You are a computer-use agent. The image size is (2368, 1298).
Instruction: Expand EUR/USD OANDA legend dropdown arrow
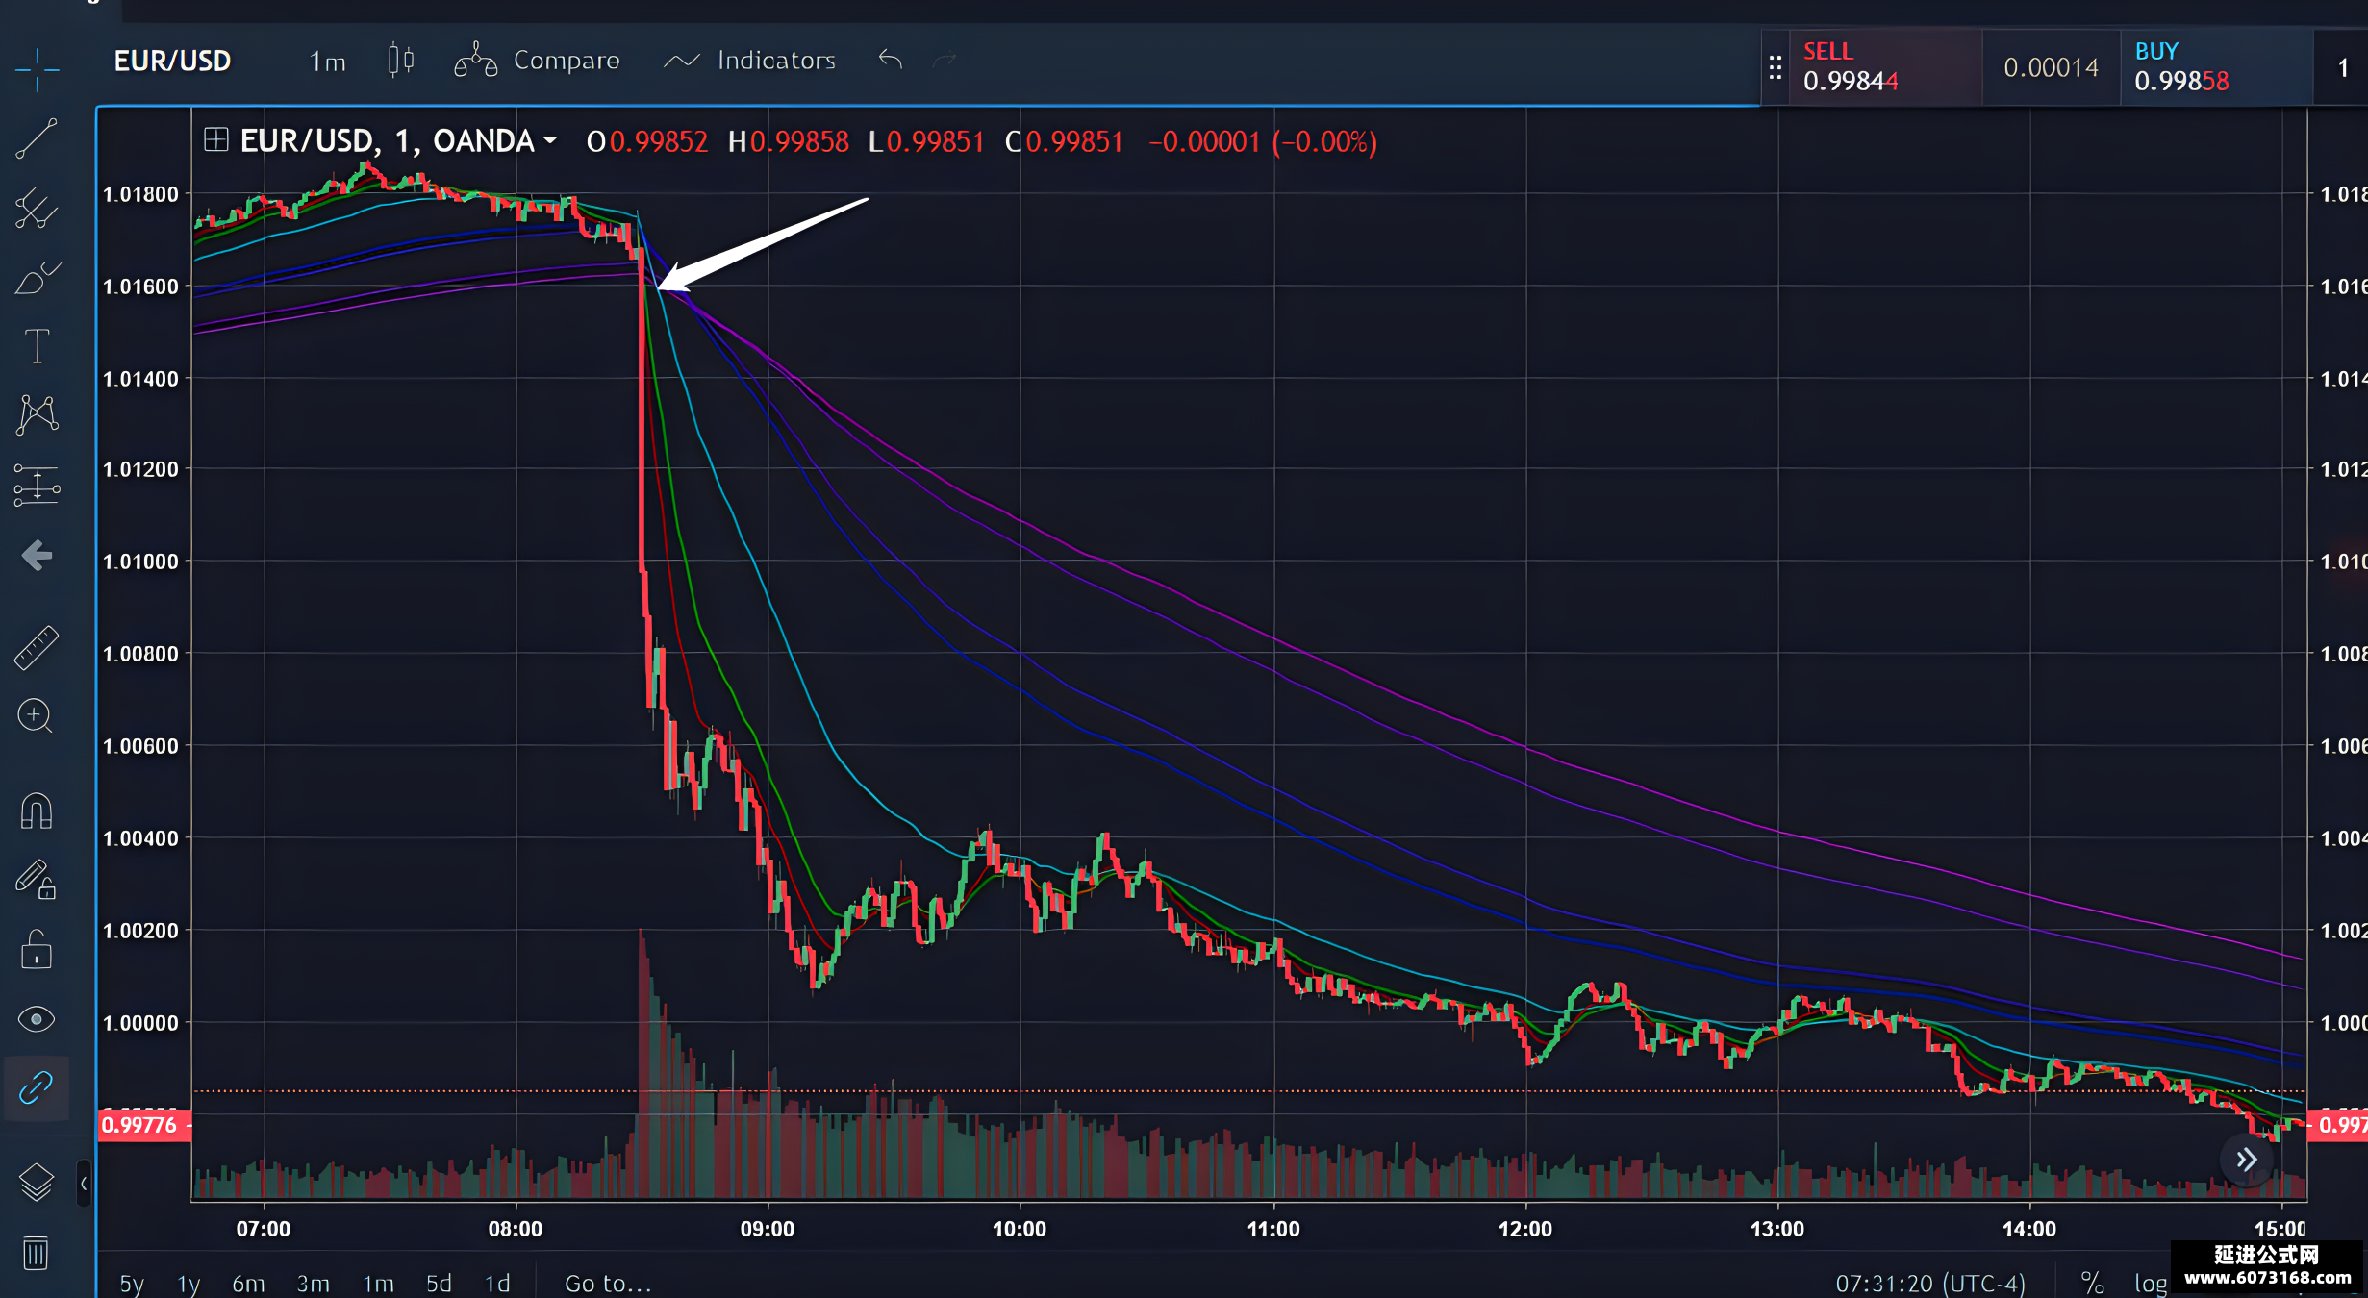pos(550,140)
